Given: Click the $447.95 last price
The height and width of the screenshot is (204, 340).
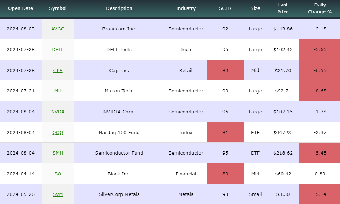Looking at the screenshot, I should pyautogui.click(x=283, y=133).
